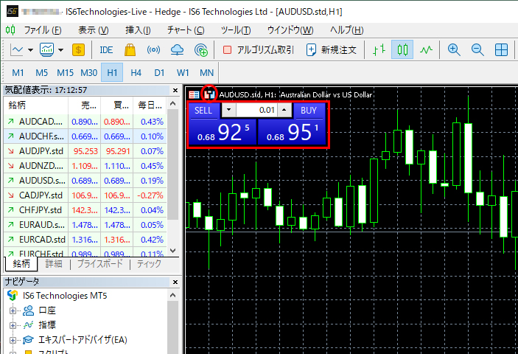
Task: Select the AUDCAD row in Market Watch
Action: 85,122
